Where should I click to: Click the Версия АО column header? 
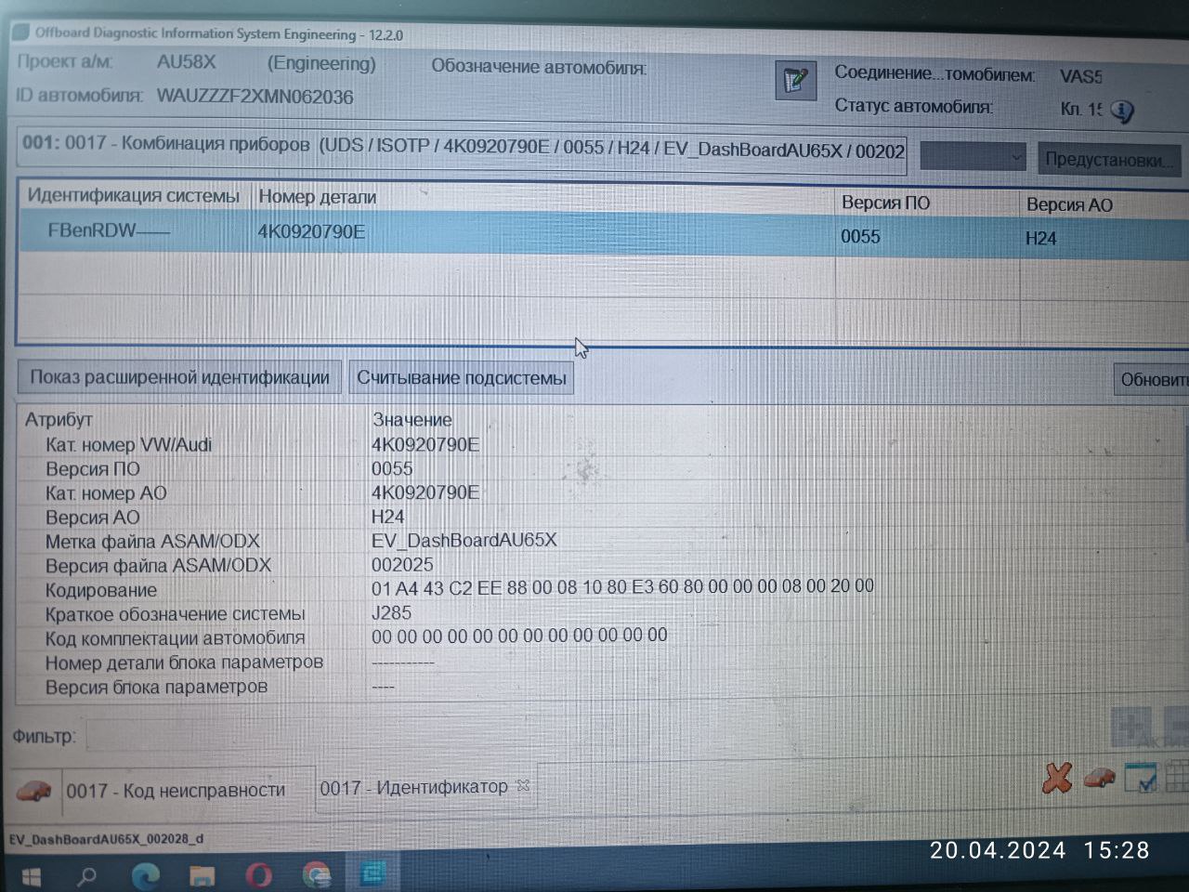tap(1069, 204)
